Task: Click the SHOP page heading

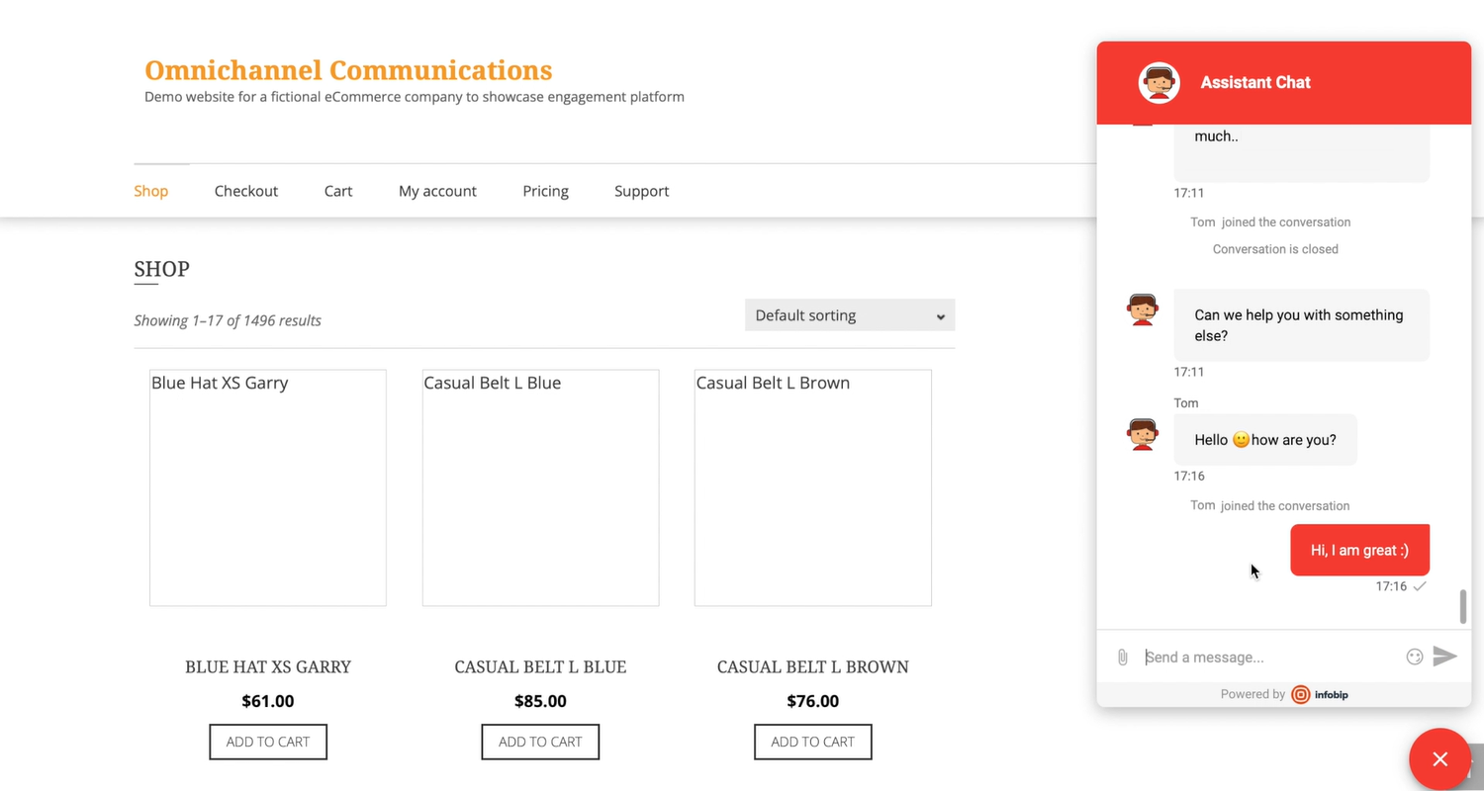Action: click(161, 269)
